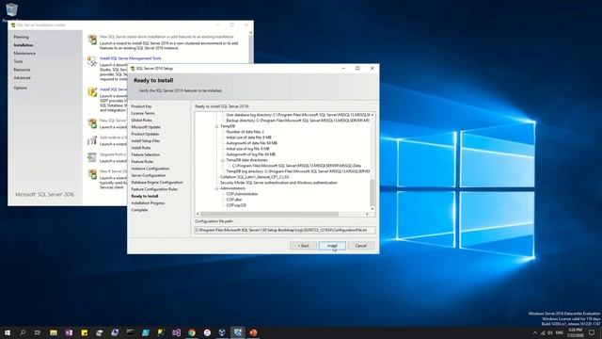Select the Backup directory row
The height and width of the screenshot is (339, 602).
click(297, 121)
